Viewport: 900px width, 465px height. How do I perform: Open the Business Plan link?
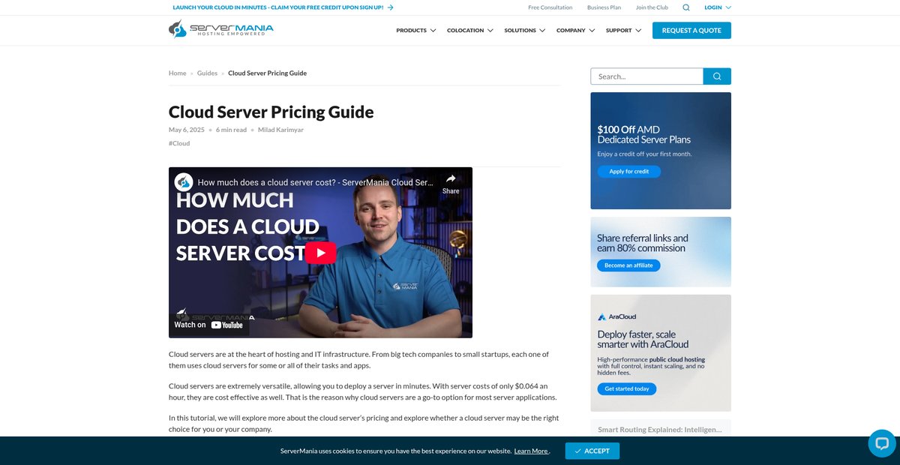604,7
